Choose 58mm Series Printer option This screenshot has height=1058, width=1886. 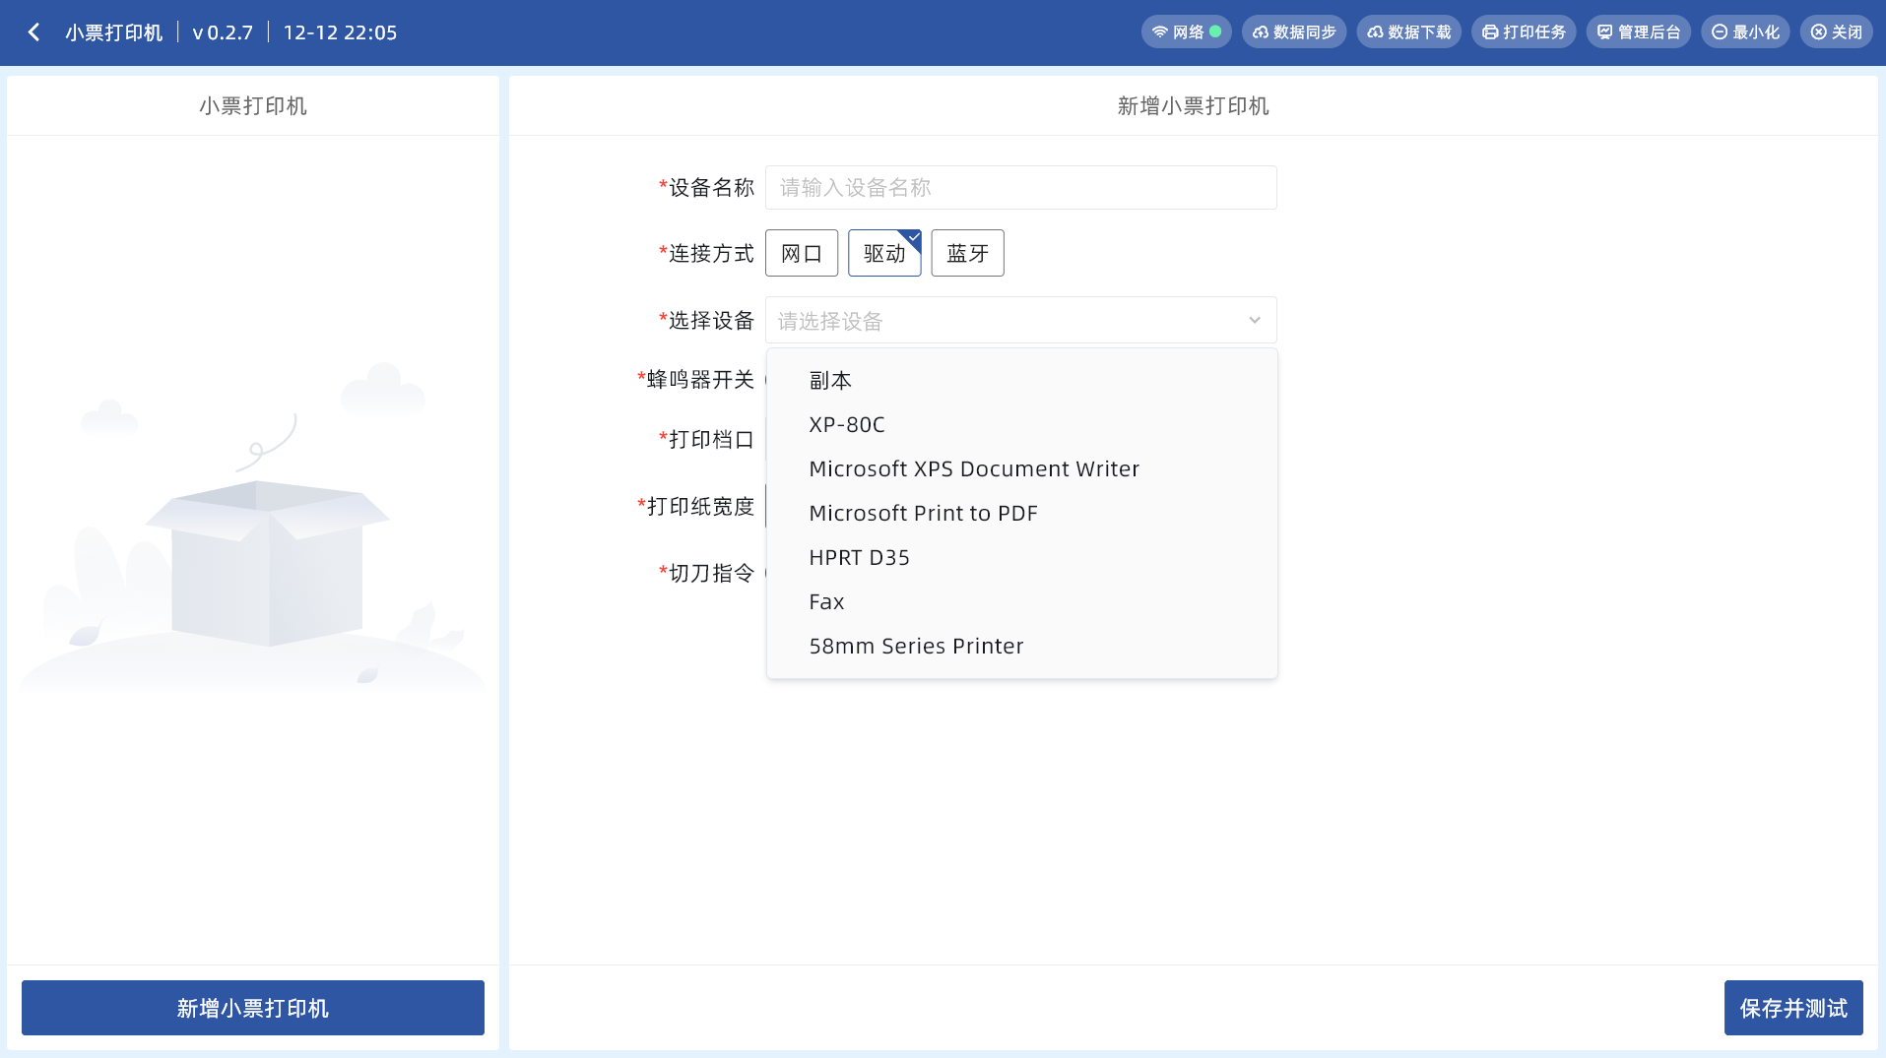pos(916,647)
